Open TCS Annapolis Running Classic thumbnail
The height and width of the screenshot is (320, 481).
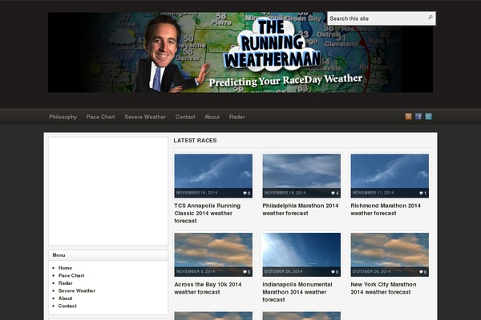click(213, 176)
